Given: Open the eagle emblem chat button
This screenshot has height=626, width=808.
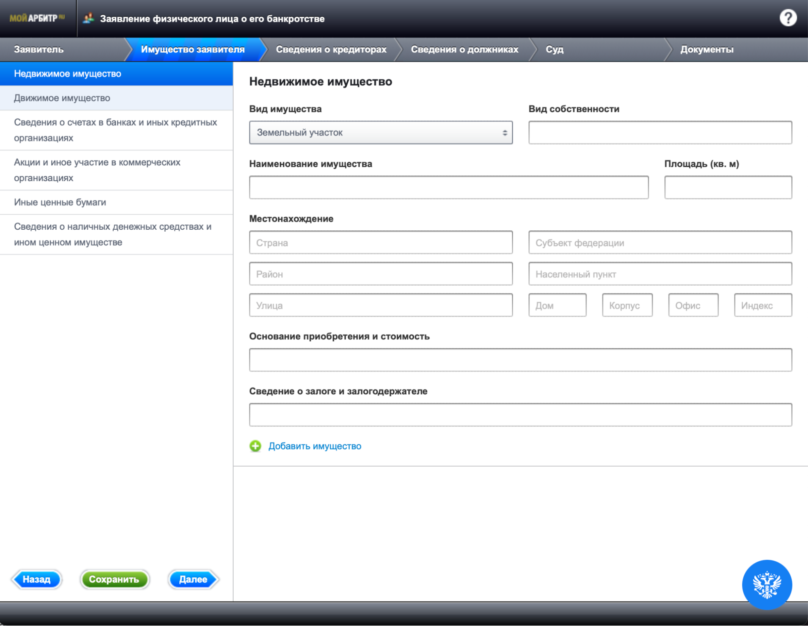Looking at the screenshot, I should tap(766, 584).
